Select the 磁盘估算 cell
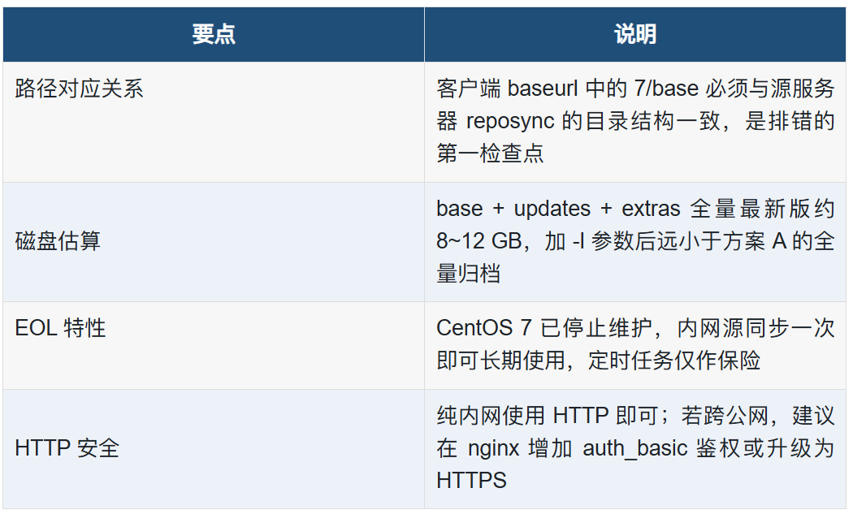Image resolution: width=853 pixels, height=514 pixels. 213,241
